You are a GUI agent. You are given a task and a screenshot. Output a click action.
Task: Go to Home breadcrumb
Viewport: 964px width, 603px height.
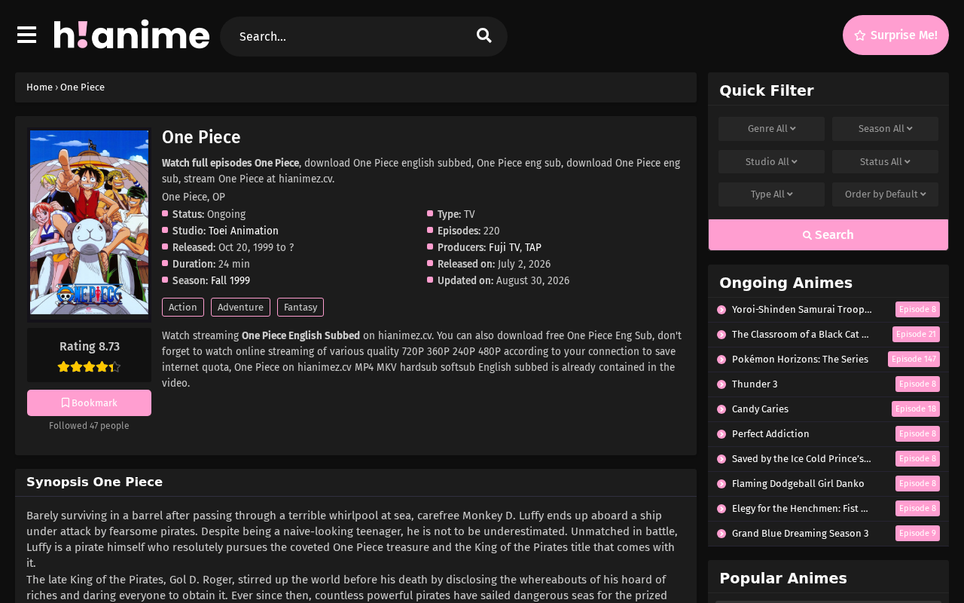(x=39, y=87)
